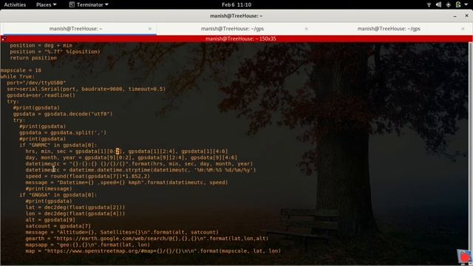Viewport: 473px width, 266px height.
Task: Minimize the Terminator window
Action: (455, 16)
